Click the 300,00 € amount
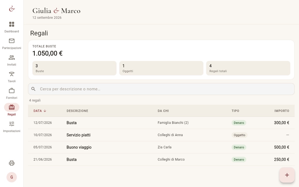This screenshot has height=187, width=299. pyautogui.click(x=282, y=123)
